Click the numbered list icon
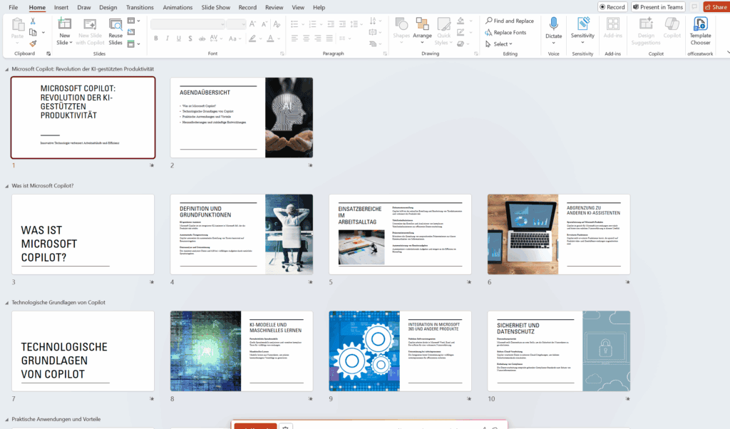The width and height of the screenshot is (730, 429). tap(312, 24)
